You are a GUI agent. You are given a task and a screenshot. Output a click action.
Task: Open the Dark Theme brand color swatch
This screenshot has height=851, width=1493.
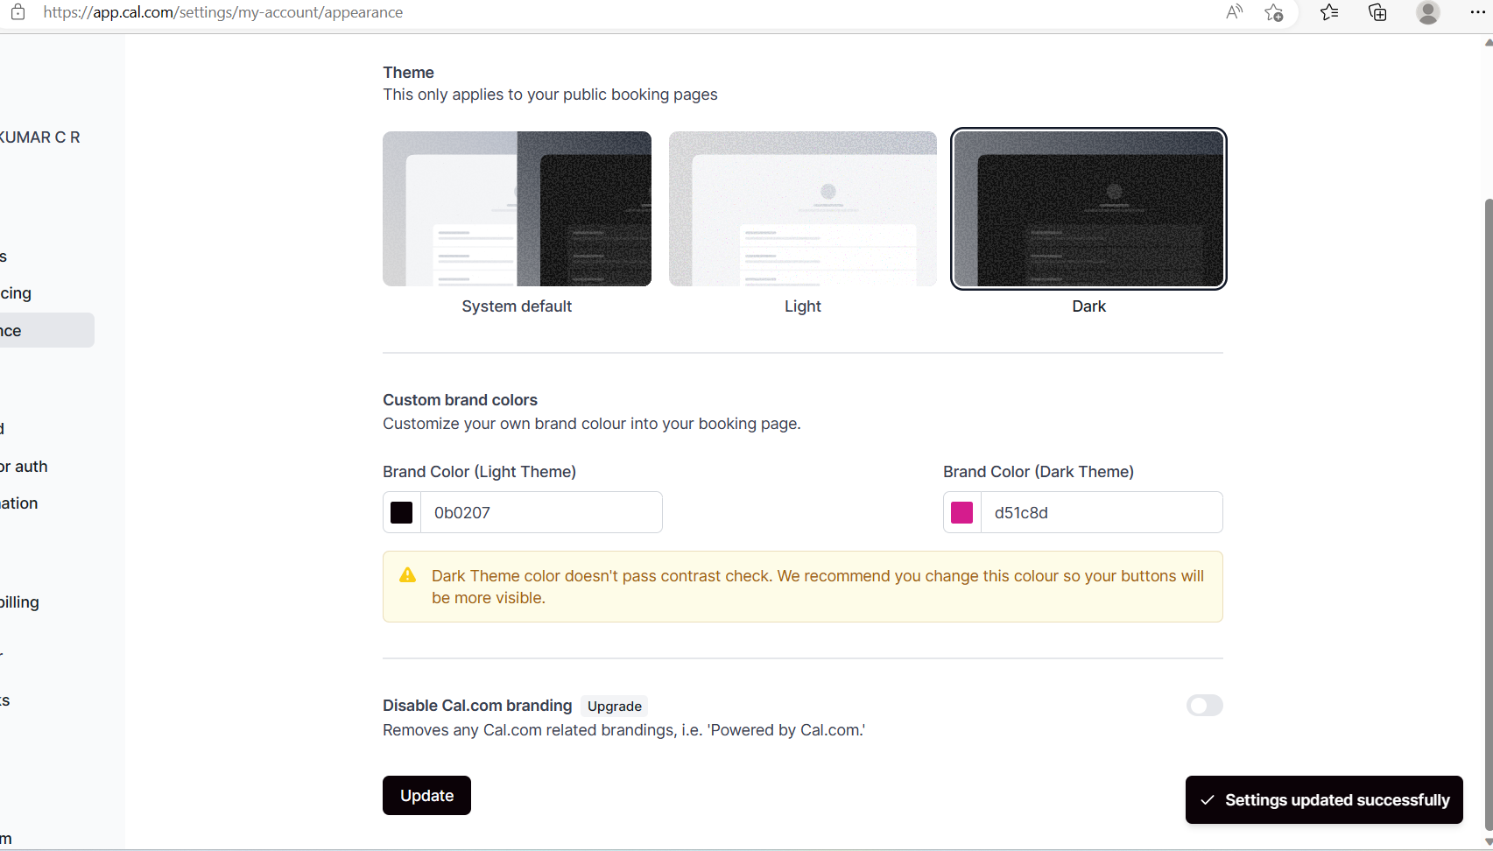pyautogui.click(x=961, y=512)
